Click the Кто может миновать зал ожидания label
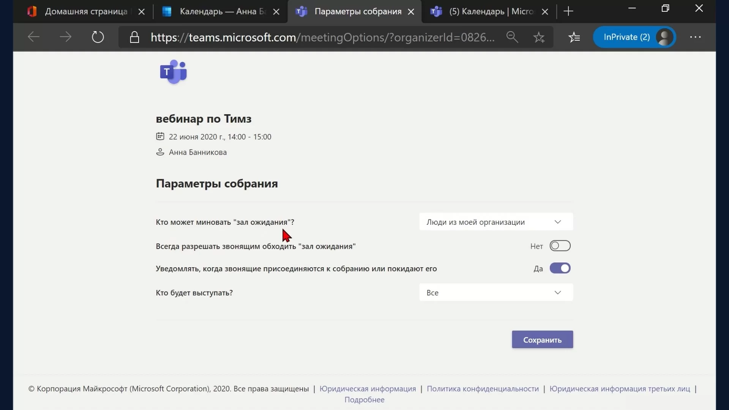Viewport: 729px width, 410px height. point(225,222)
